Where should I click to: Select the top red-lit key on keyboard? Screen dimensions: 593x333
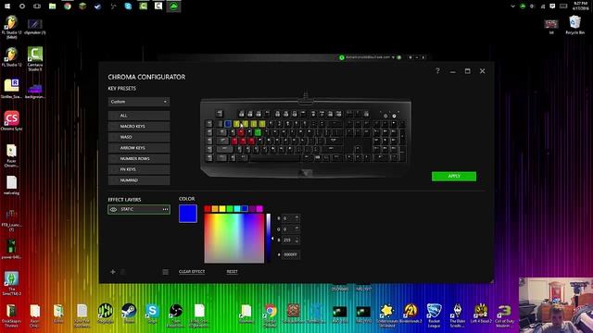coord(241,132)
